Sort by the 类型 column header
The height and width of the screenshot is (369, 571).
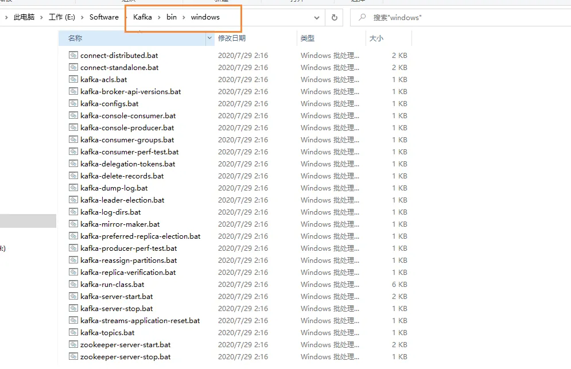tap(308, 38)
